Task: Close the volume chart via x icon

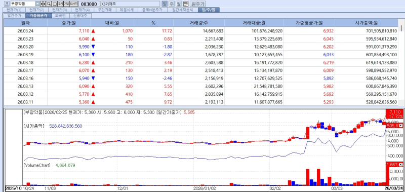Action: [x=401, y=165]
